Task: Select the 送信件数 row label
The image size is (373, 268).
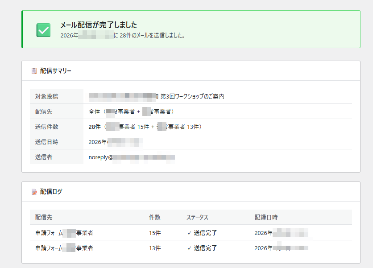Action: [x=46, y=127]
